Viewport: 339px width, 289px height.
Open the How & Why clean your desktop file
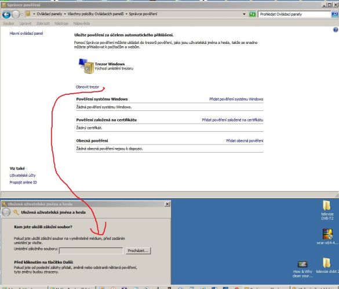[302, 269]
